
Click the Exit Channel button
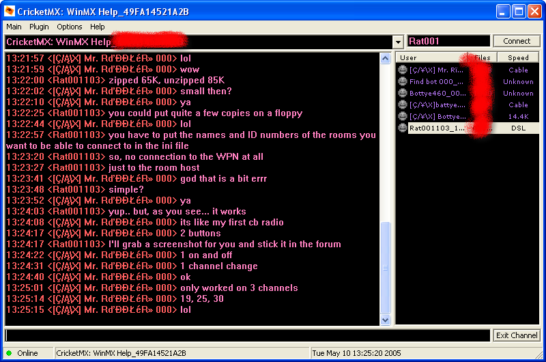517,335
